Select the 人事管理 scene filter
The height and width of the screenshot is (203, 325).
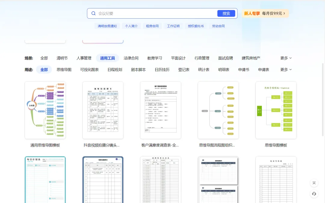tap(84, 58)
